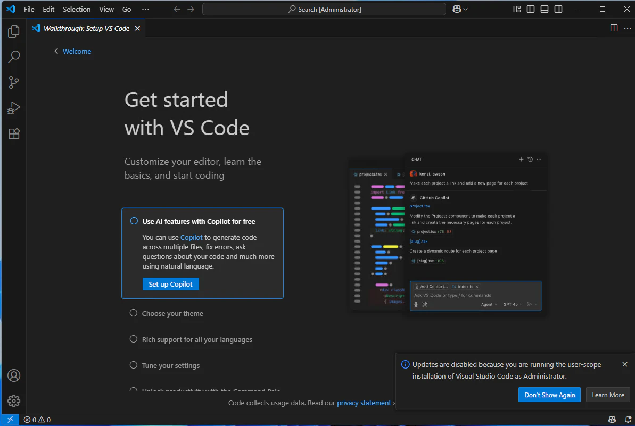Open editor More Actions ellipsis
Image resolution: width=635 pixels, height=426 pixels.
coord(628,28)
